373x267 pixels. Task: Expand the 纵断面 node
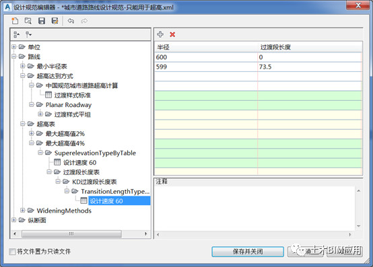tap(13, 220)
